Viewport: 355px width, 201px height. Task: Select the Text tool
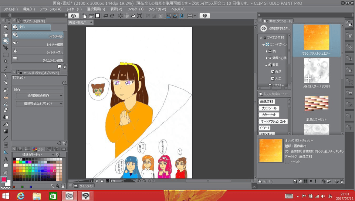[6, 159]
